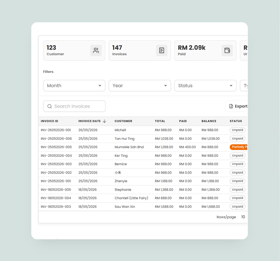Click the search magnifier icon
Screen dimensions: 280x261
click(49, 106)
